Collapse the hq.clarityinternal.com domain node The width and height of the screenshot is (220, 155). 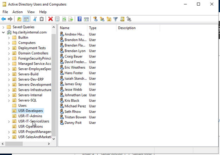4,32
